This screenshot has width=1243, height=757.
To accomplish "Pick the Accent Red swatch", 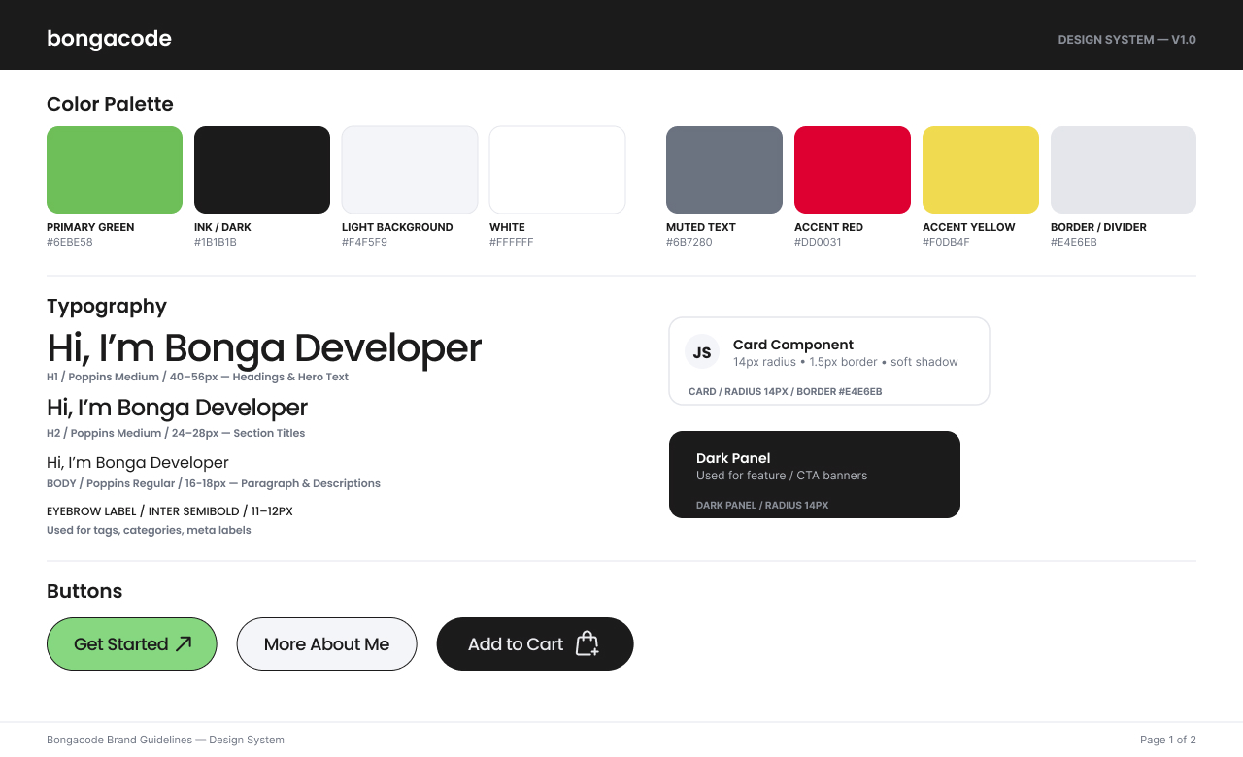I will coord(853,170).
